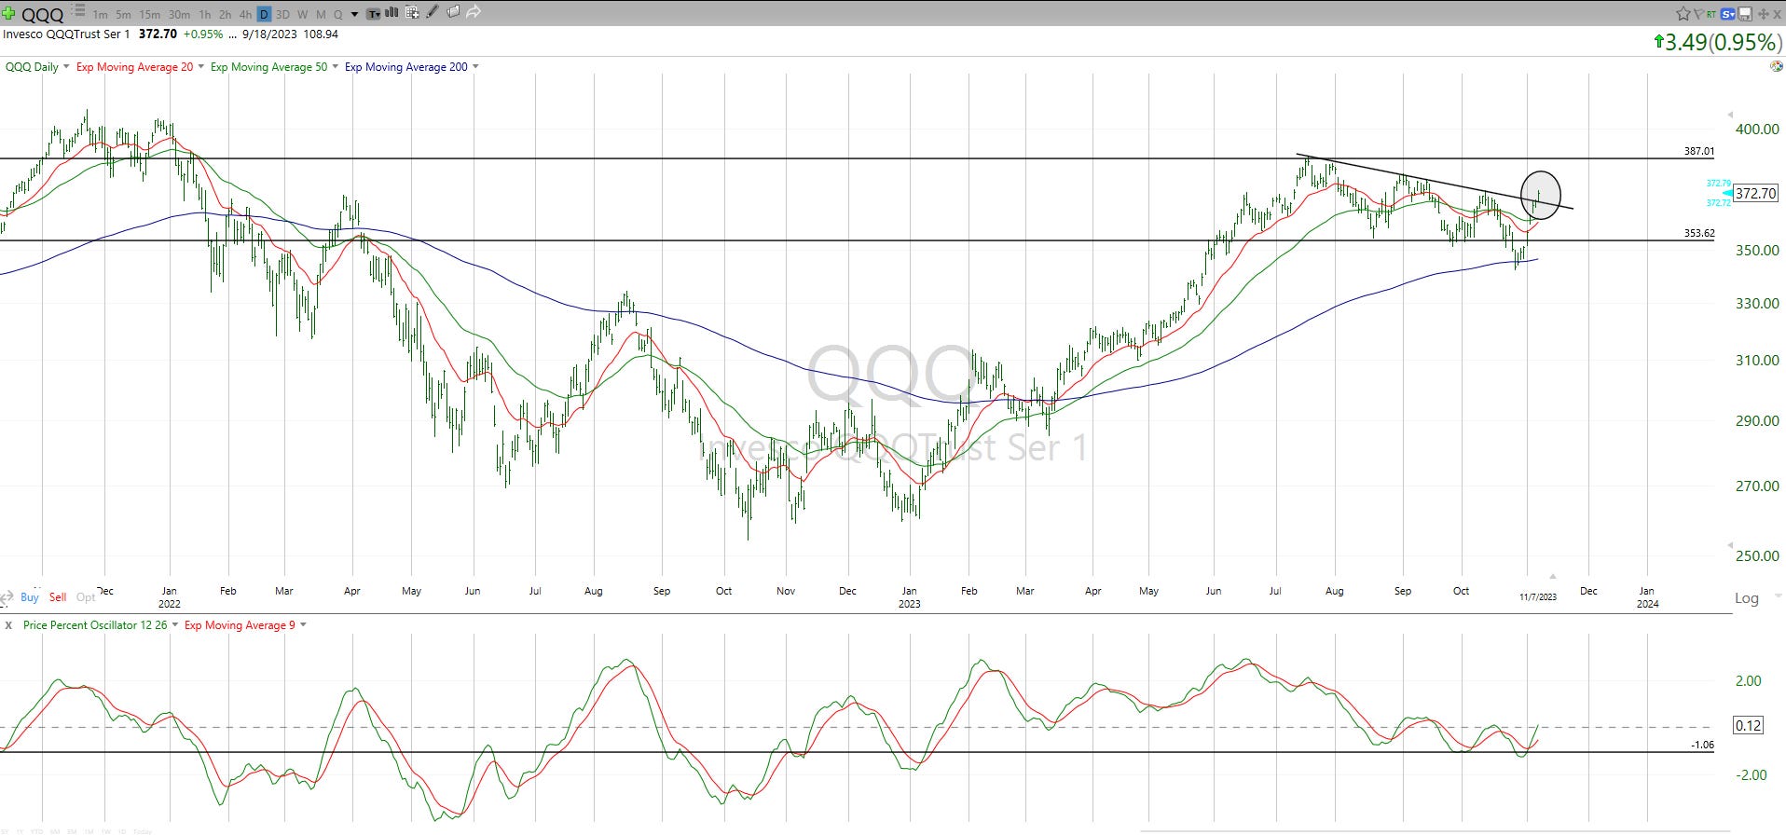Click the chart style bars icon
The image size is (1786, 835).
tap(392, 12)
